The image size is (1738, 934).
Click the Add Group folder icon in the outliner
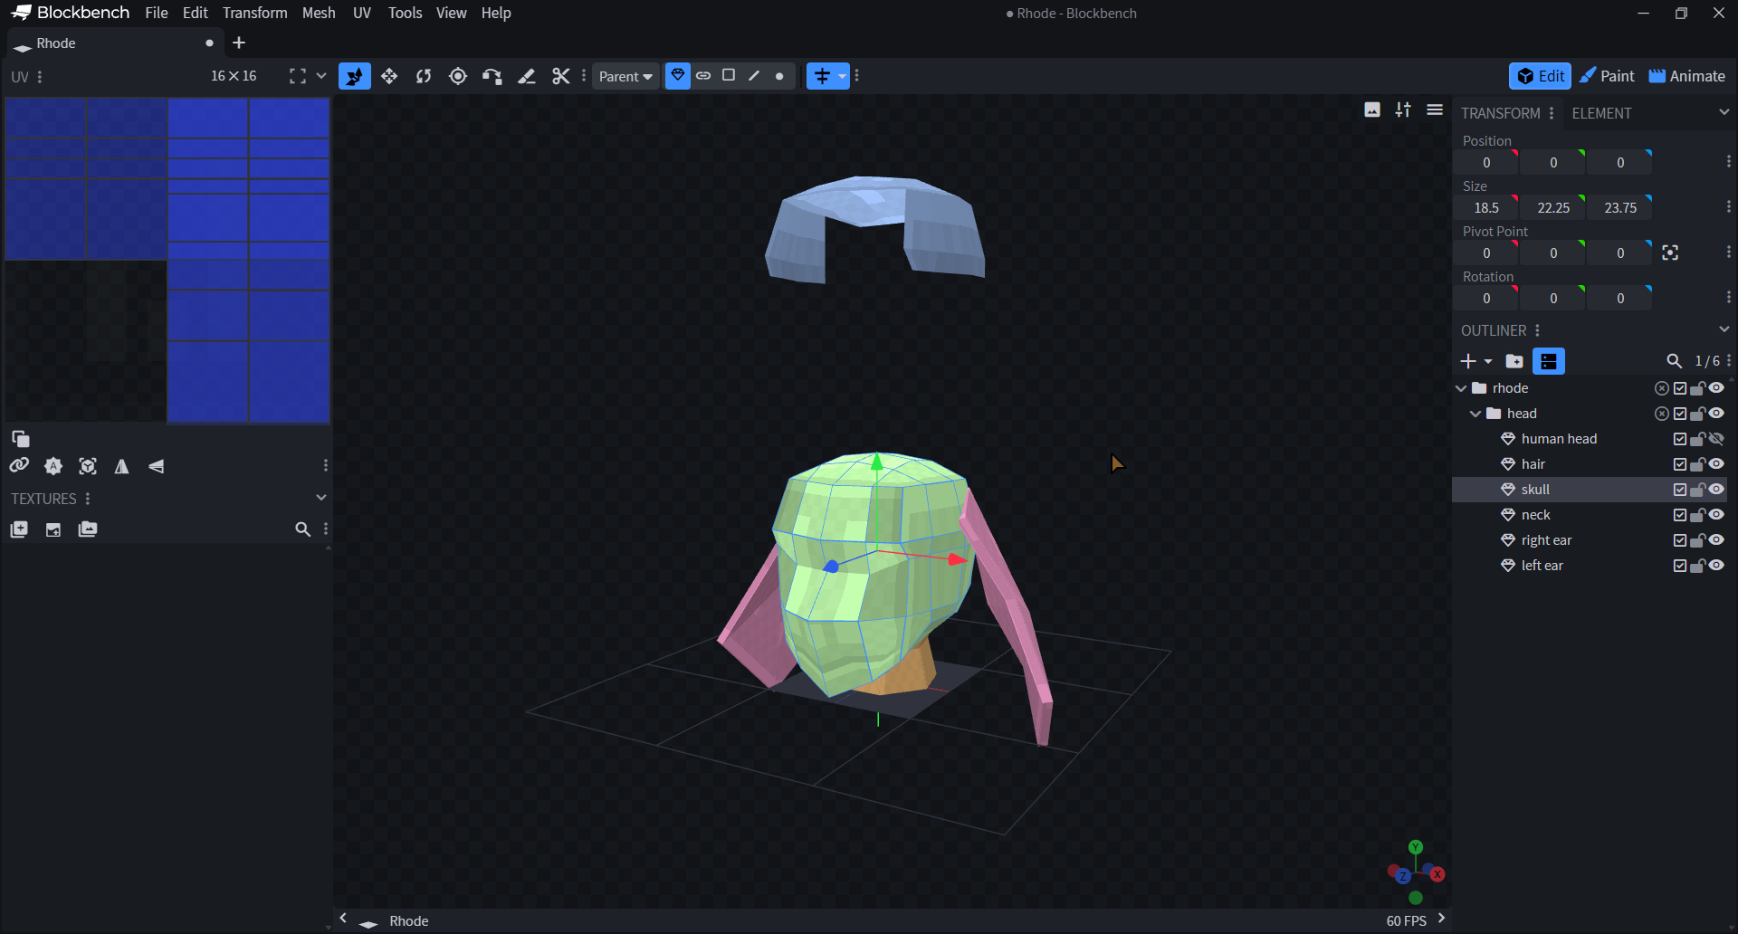(1514, 361)
